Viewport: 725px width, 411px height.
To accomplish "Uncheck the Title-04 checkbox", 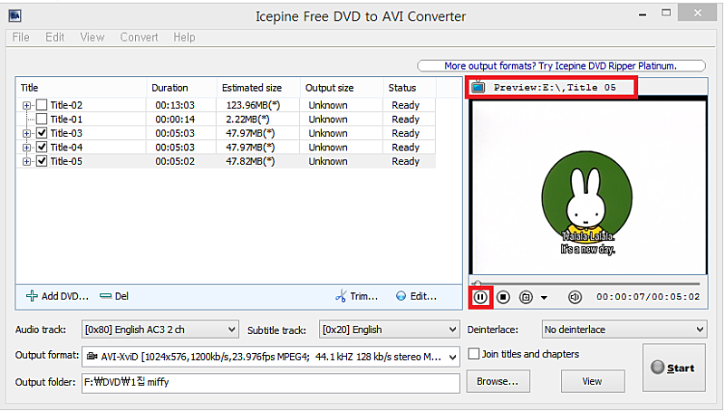I will tap(42, 147).
